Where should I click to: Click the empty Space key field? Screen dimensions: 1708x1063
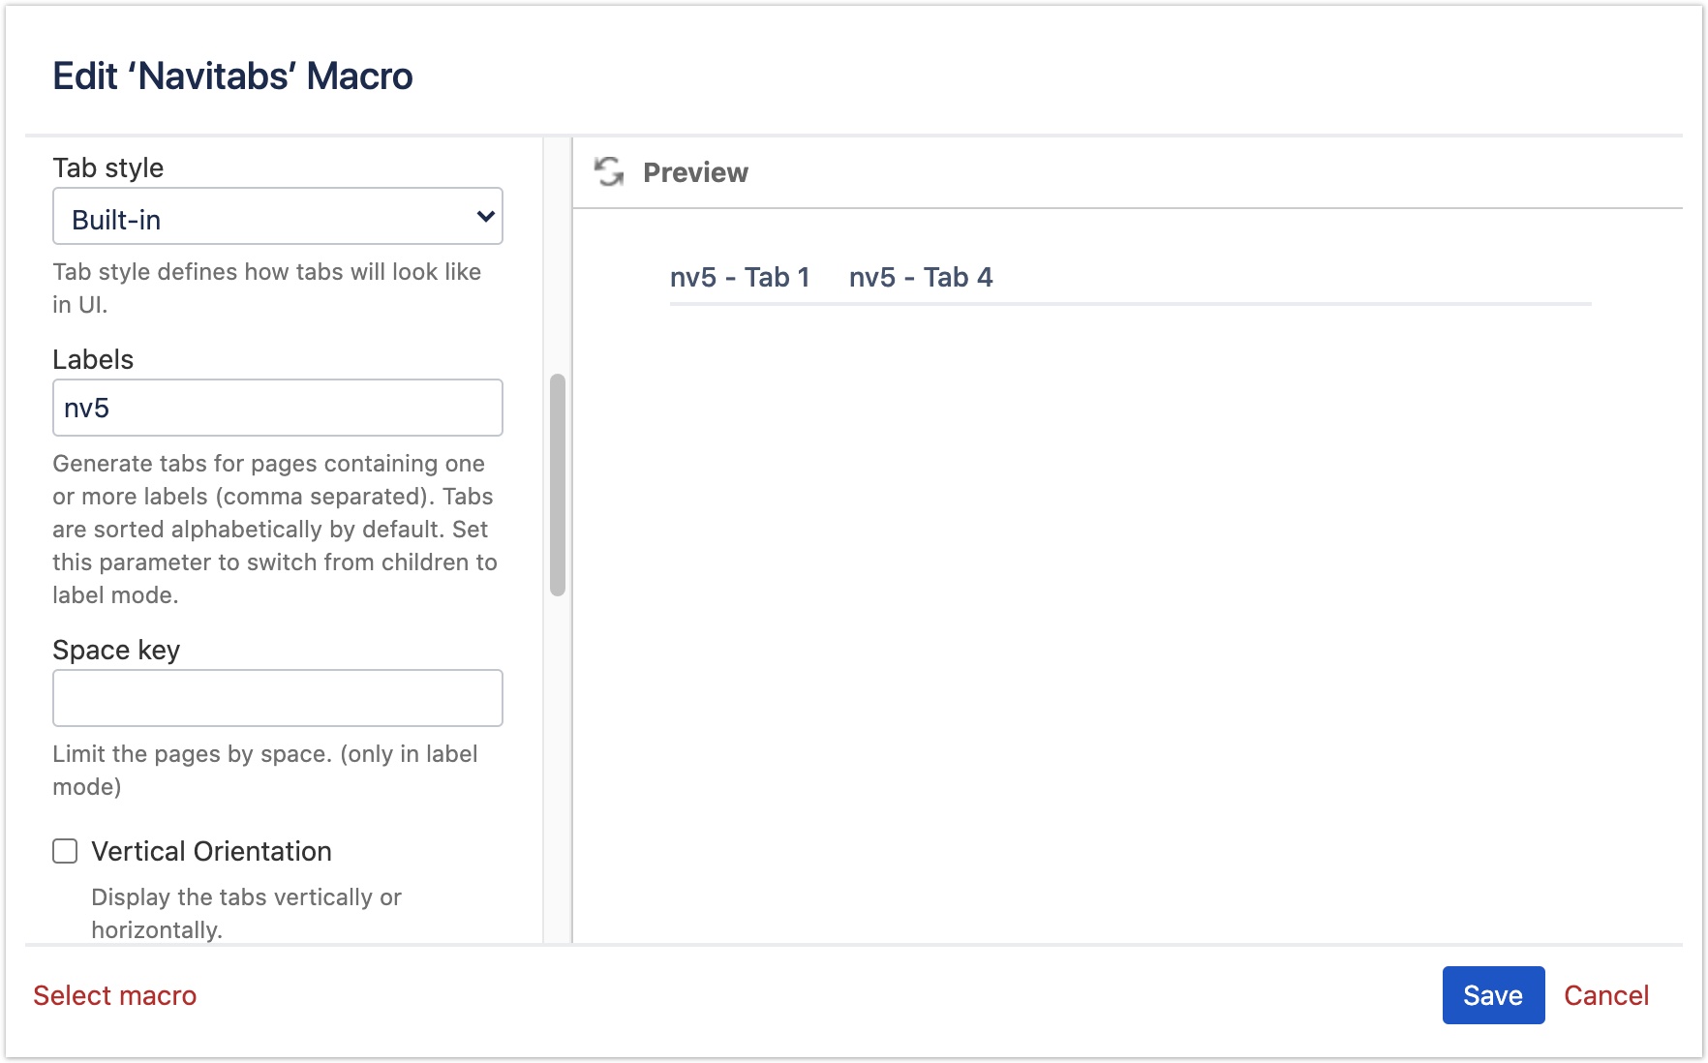click(x=277, y=697)
